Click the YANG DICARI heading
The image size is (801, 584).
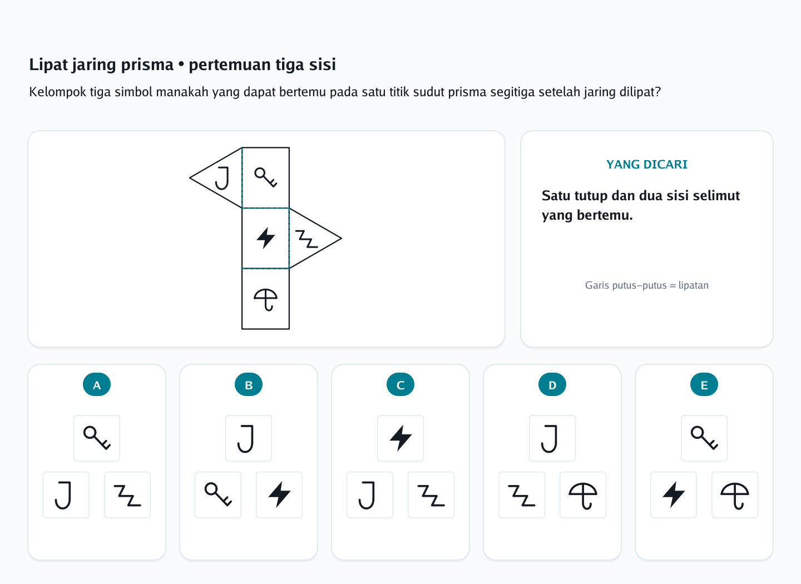[647, 164]
